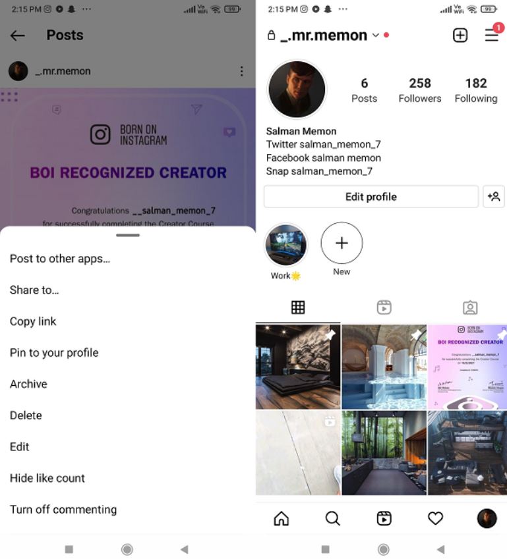
Task: Tap the discover people icon
Action: [494, 196]
